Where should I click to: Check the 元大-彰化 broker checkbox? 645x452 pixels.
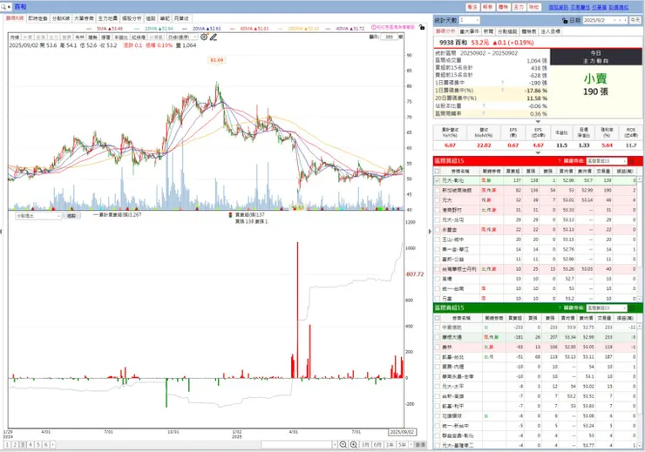pyautogui.click(x=438, y=180)
